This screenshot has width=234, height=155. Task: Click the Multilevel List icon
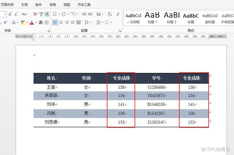point(73,14)
